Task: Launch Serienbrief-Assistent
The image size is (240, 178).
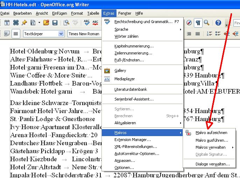Action: pyautogui.click(x=142, y=99)
